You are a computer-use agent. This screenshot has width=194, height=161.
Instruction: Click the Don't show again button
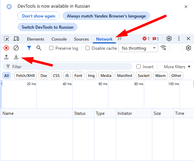(x=39, y=16)
